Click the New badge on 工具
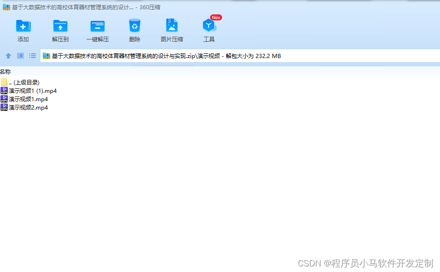The image size is (440, 272). click(215, 17)
